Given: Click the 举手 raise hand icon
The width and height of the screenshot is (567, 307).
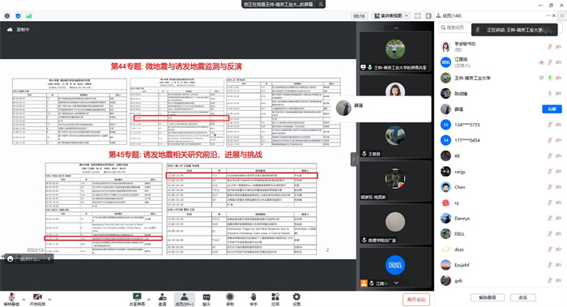Looking at the screenshot, I should click(x=253, y=299).
